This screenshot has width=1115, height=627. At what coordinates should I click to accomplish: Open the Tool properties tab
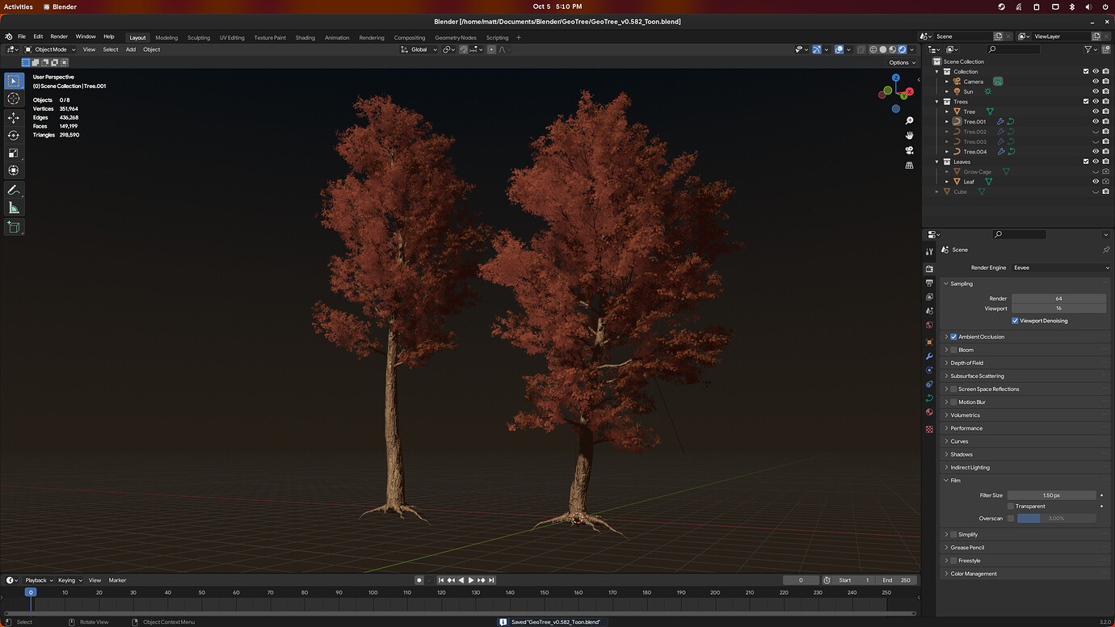(929, 252)
